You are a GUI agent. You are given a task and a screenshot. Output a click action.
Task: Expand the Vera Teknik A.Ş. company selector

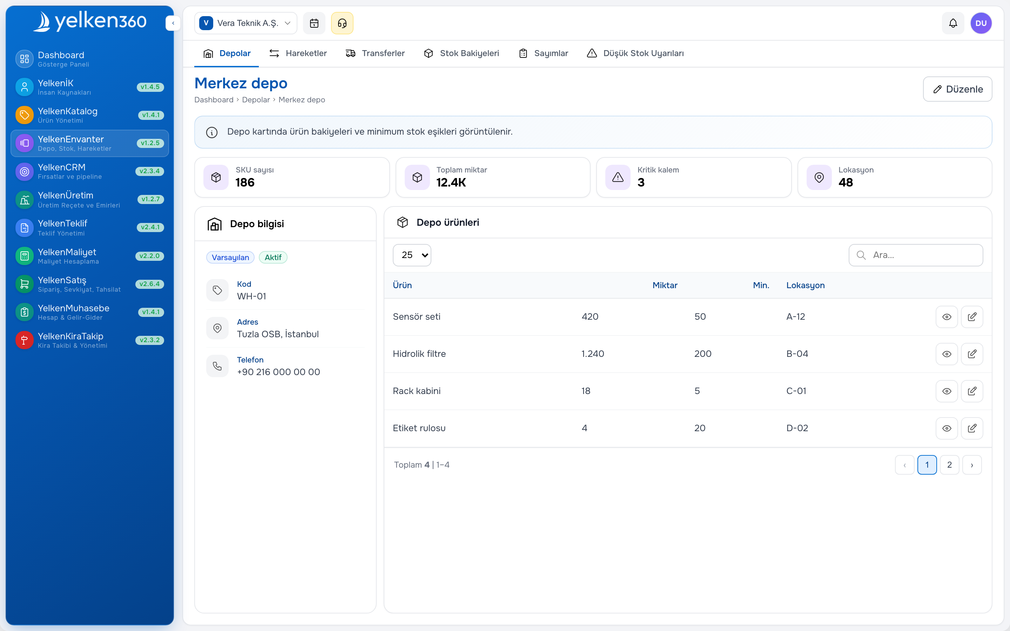(x=245, y=23)
